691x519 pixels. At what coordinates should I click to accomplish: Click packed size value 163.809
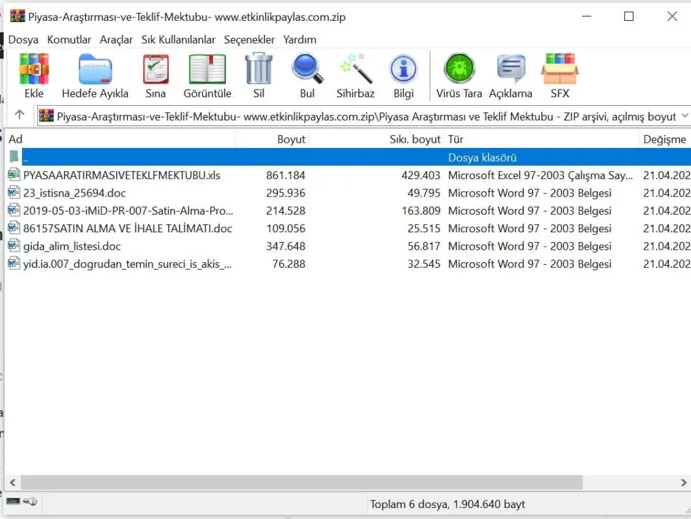421,210
